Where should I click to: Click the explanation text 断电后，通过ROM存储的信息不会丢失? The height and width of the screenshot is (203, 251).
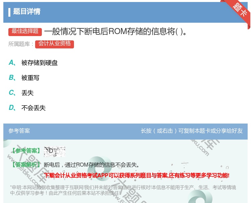point(91,165)
